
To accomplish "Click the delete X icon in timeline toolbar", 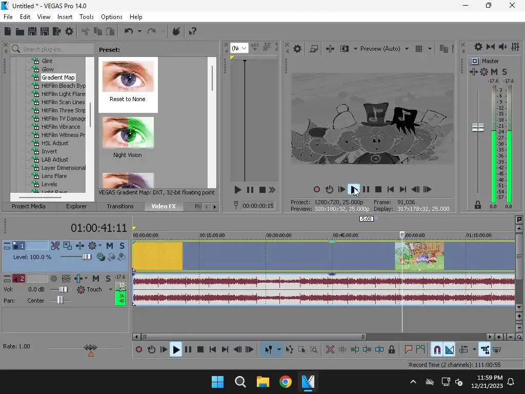I will (x=330, y=350).
